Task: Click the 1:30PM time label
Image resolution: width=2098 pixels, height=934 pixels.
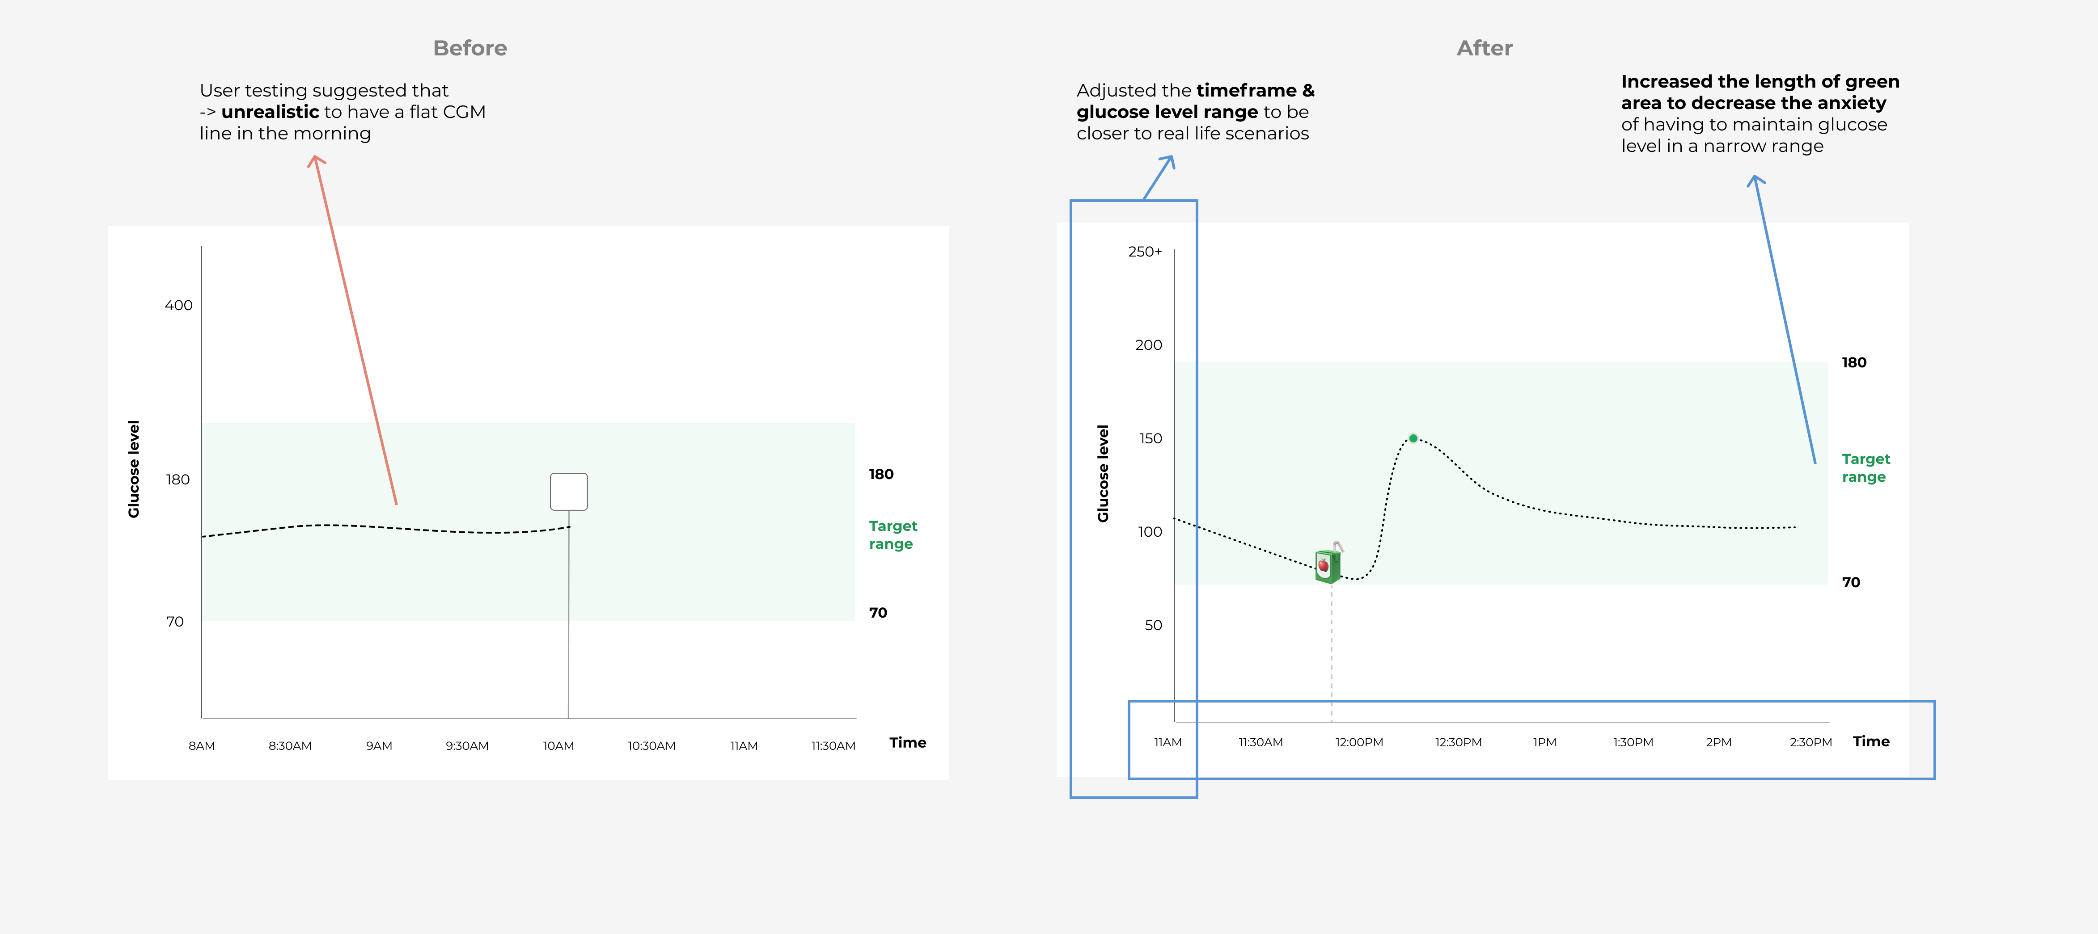Action: (x=1633, y=743)
